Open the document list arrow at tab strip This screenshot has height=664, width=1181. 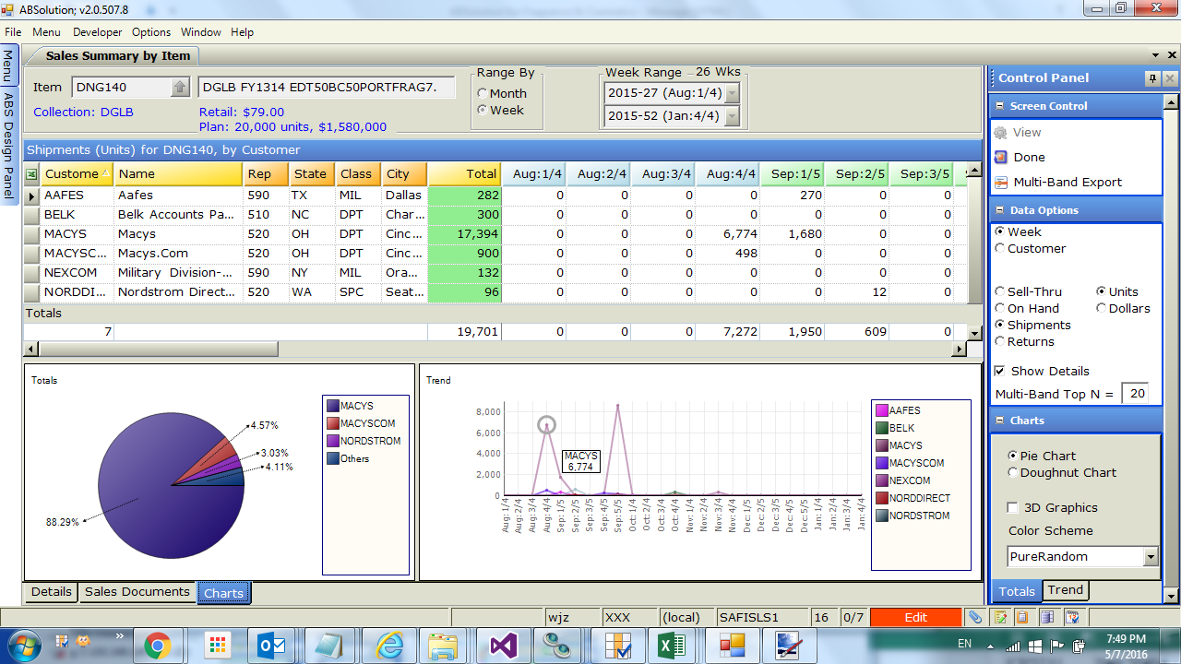pyautogui.click(x=1157, y=56)
